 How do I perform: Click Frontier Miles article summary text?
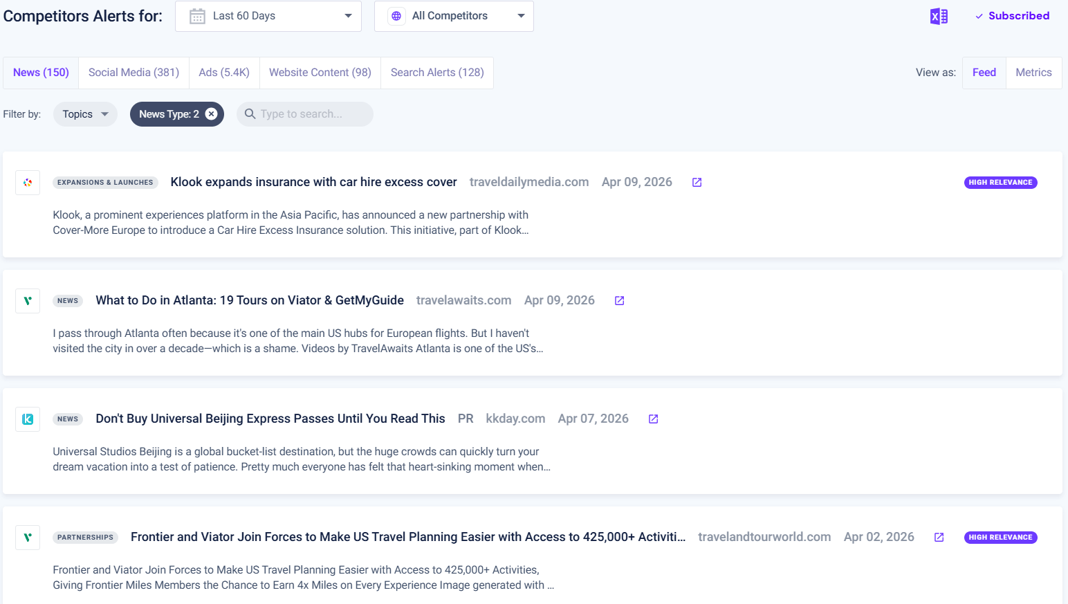(x=304, y=578)
